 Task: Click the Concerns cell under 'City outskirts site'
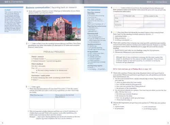tap(154, 25)
